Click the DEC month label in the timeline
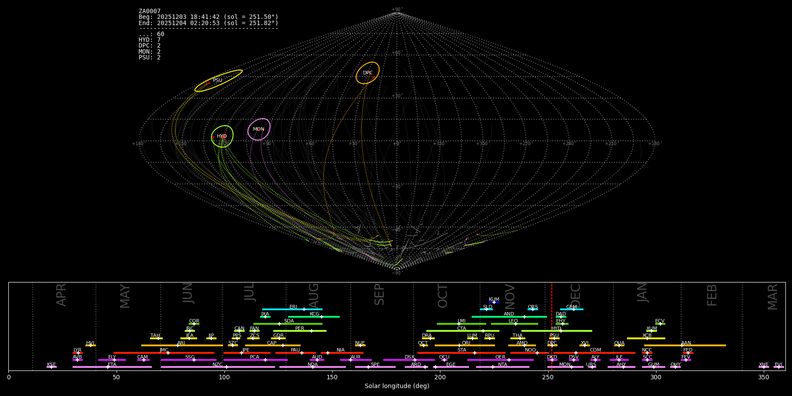792x396 pixels. tap(576, 296)
